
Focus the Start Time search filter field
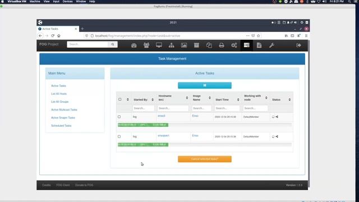click(227, 108)
